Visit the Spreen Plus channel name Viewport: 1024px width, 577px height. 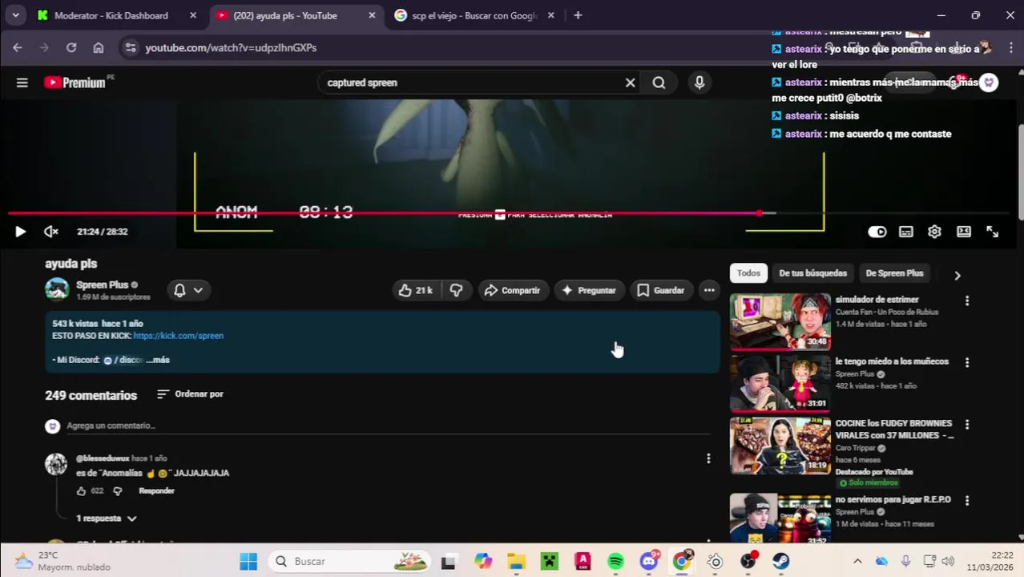[x=102, y=284]
